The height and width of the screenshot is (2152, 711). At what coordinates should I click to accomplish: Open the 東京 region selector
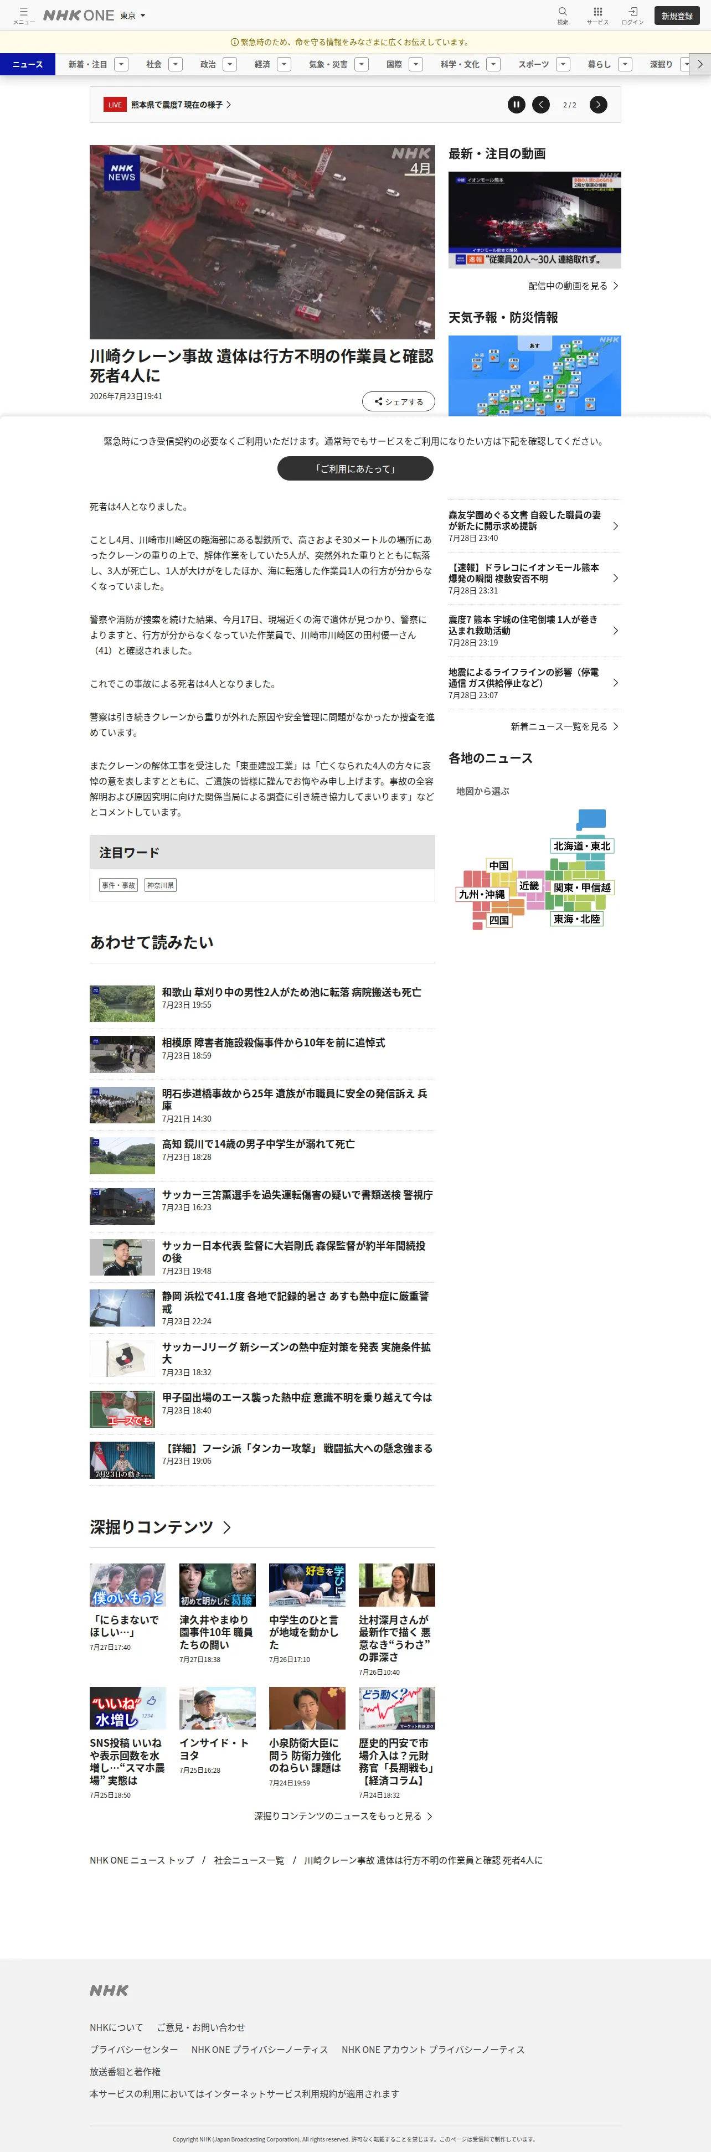(132, 15)
